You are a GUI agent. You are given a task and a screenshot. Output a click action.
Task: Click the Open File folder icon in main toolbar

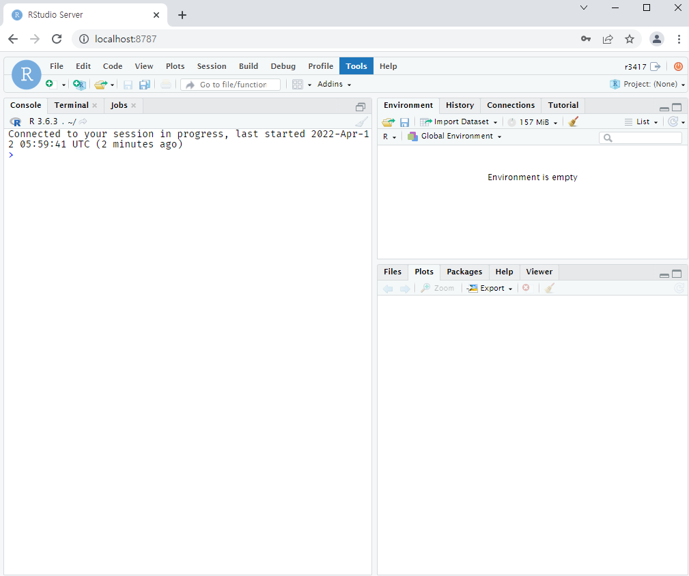[100, 85]
